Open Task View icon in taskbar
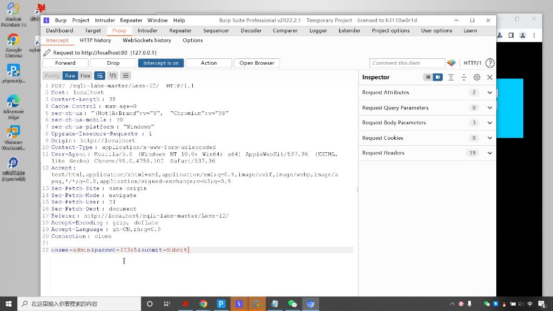This screenshot has height=311, width=553. pyautogui.click(x=167, y=303)
